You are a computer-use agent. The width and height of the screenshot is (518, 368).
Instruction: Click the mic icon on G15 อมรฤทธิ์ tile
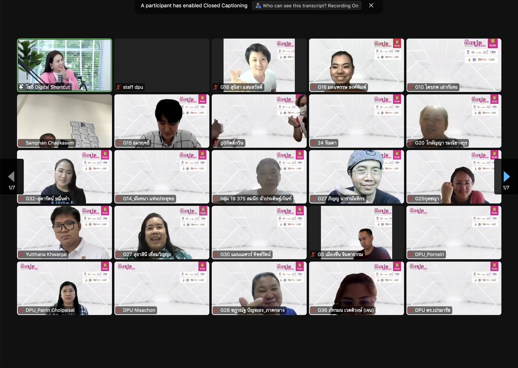119,143
